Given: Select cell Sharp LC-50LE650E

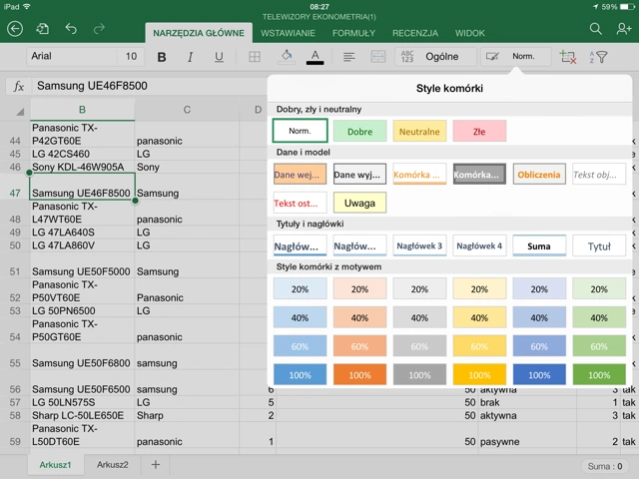Looking at the screenshot, I should click(82, 415).
